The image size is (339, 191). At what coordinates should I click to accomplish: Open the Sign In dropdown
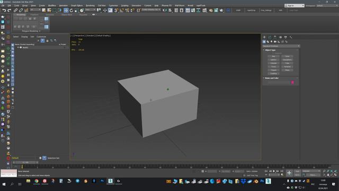point(295,6)
